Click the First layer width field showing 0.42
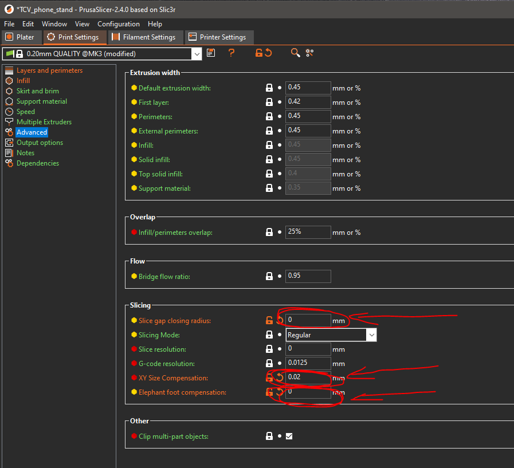Screen dimensions: 514x468 (x=308, y=103)
